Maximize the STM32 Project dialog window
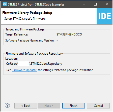 [x=95, y=4]
